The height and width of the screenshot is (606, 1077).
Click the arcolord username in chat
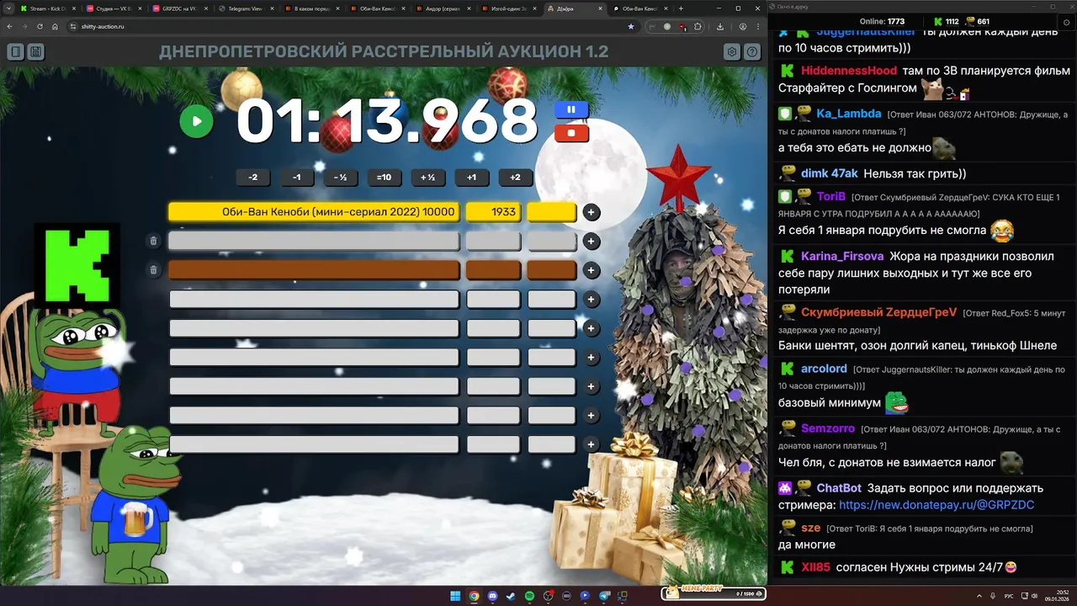click(824, 369)
